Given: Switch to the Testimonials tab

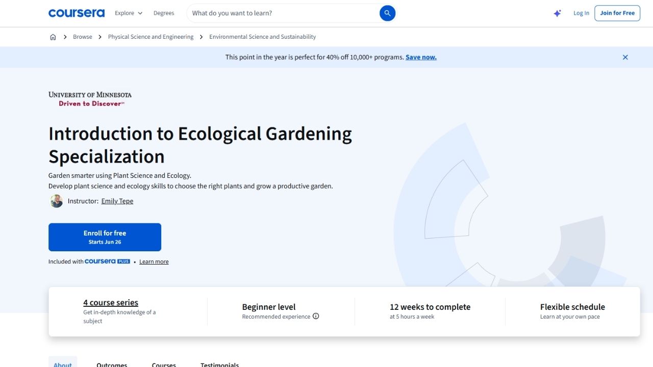Looking at the screenshot, I should point(219,364).
